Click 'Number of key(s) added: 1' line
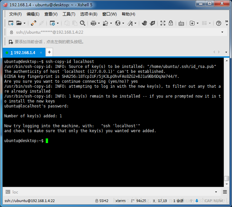Screen dimensions: 232x207 (x=33, y=116)
